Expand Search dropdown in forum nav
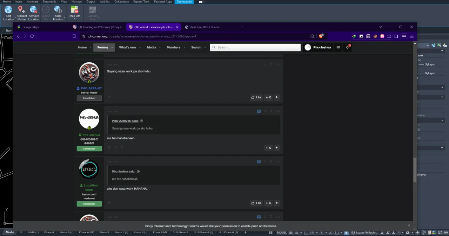 coord(205,48)
